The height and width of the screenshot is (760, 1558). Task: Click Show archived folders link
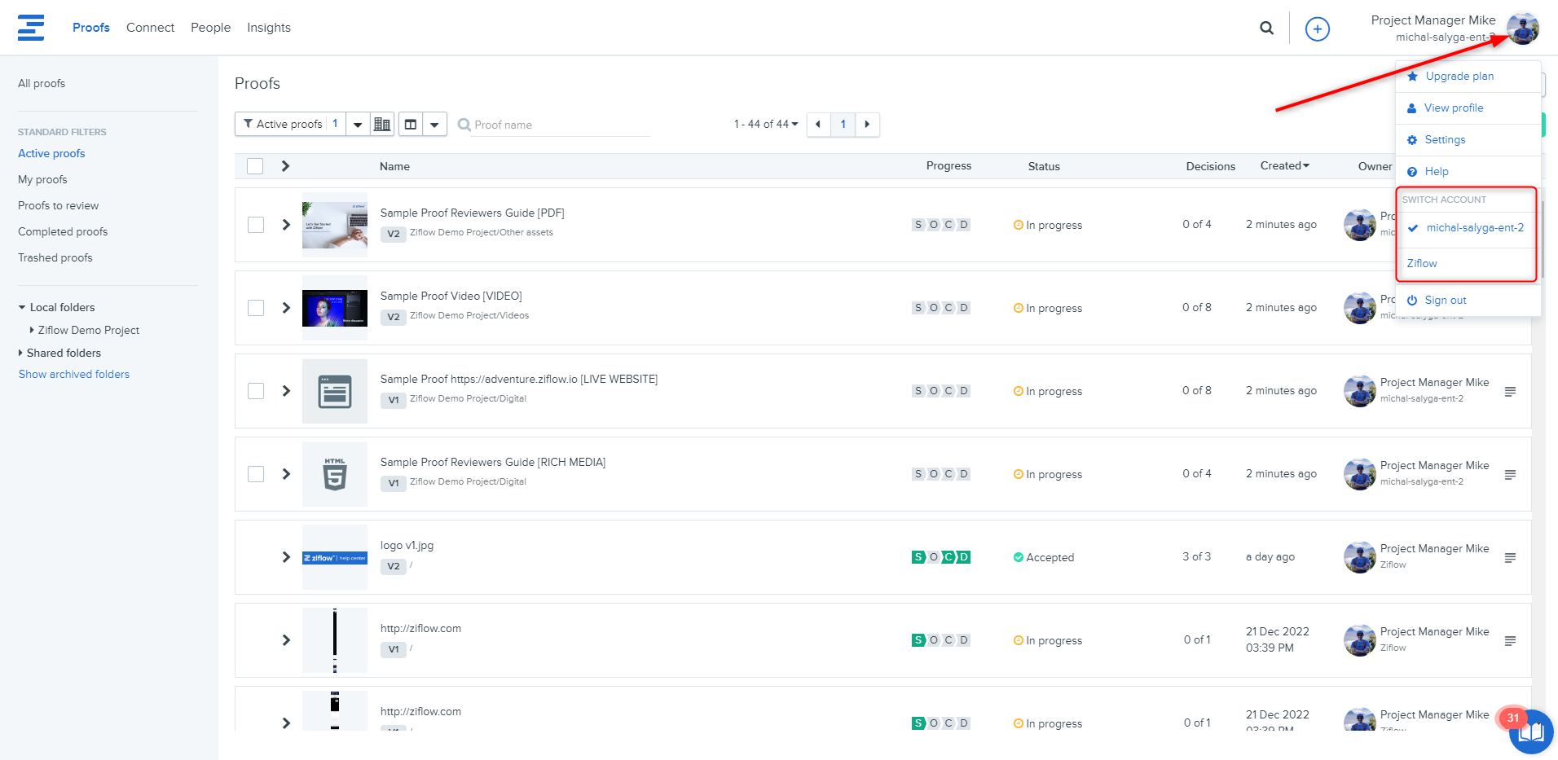[74, 375]
